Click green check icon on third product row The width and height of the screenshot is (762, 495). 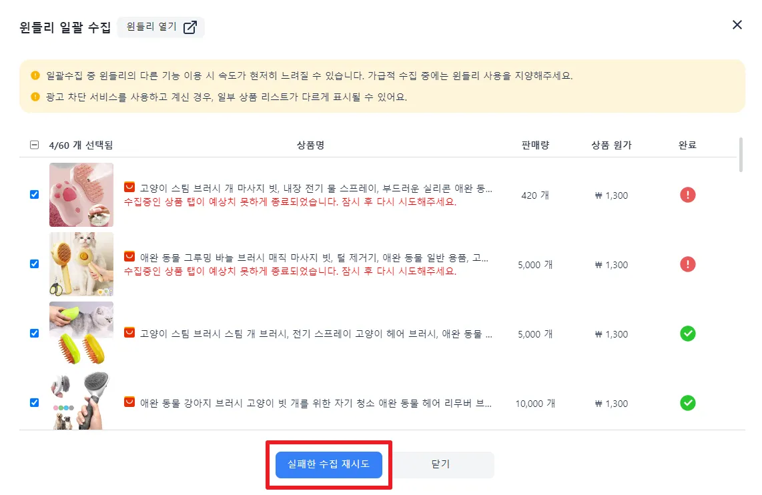[687, 334]
